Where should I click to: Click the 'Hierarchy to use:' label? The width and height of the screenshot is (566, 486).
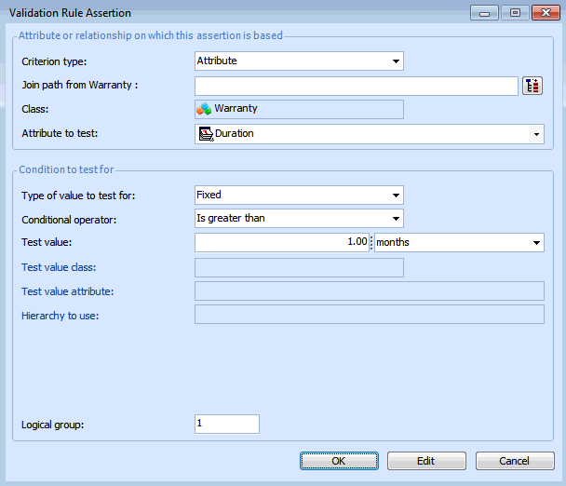click(x=60, y=316)
